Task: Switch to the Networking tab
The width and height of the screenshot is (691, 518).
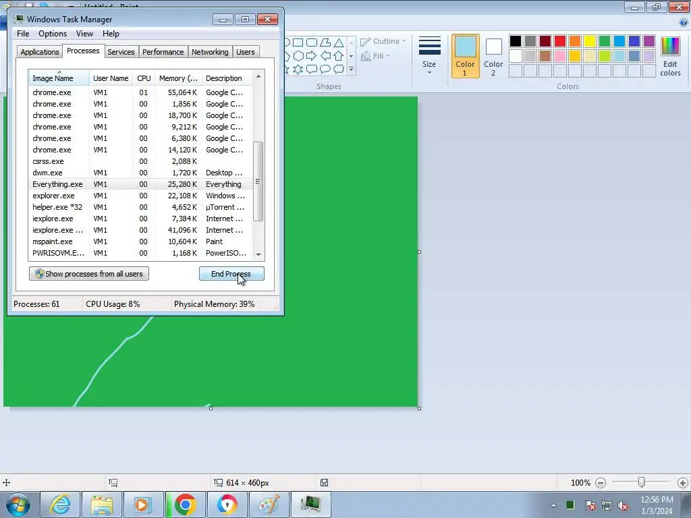Action: [210, 52]
